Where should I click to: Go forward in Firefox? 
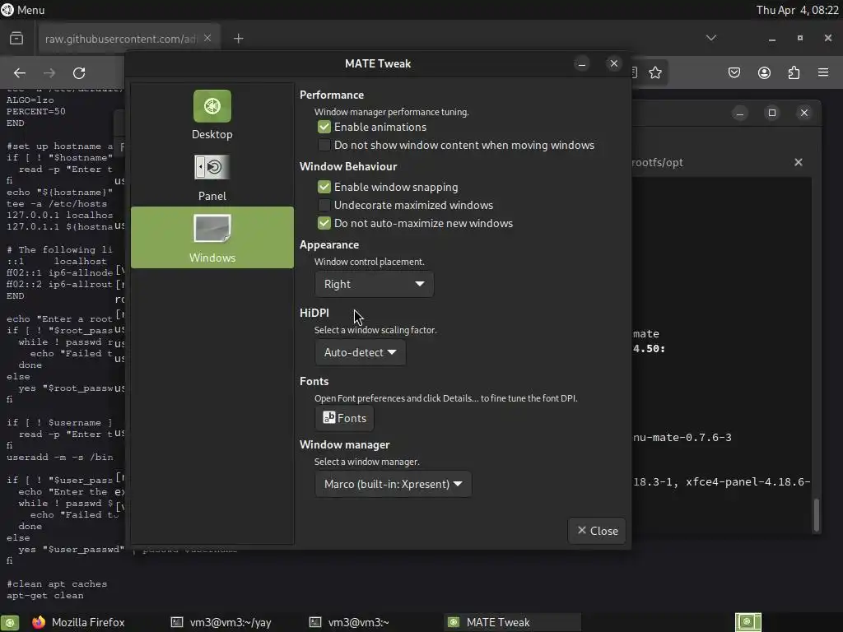point(49,73)
